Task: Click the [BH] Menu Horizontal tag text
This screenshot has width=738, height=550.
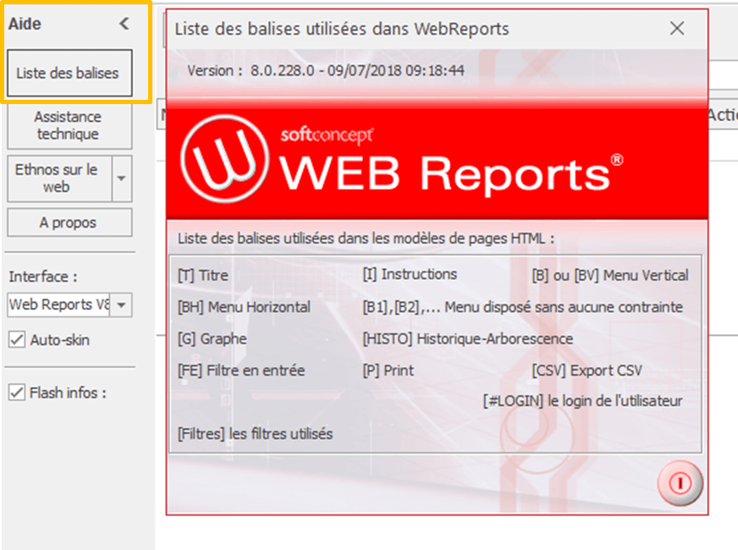Action: (x=244, y=307)
